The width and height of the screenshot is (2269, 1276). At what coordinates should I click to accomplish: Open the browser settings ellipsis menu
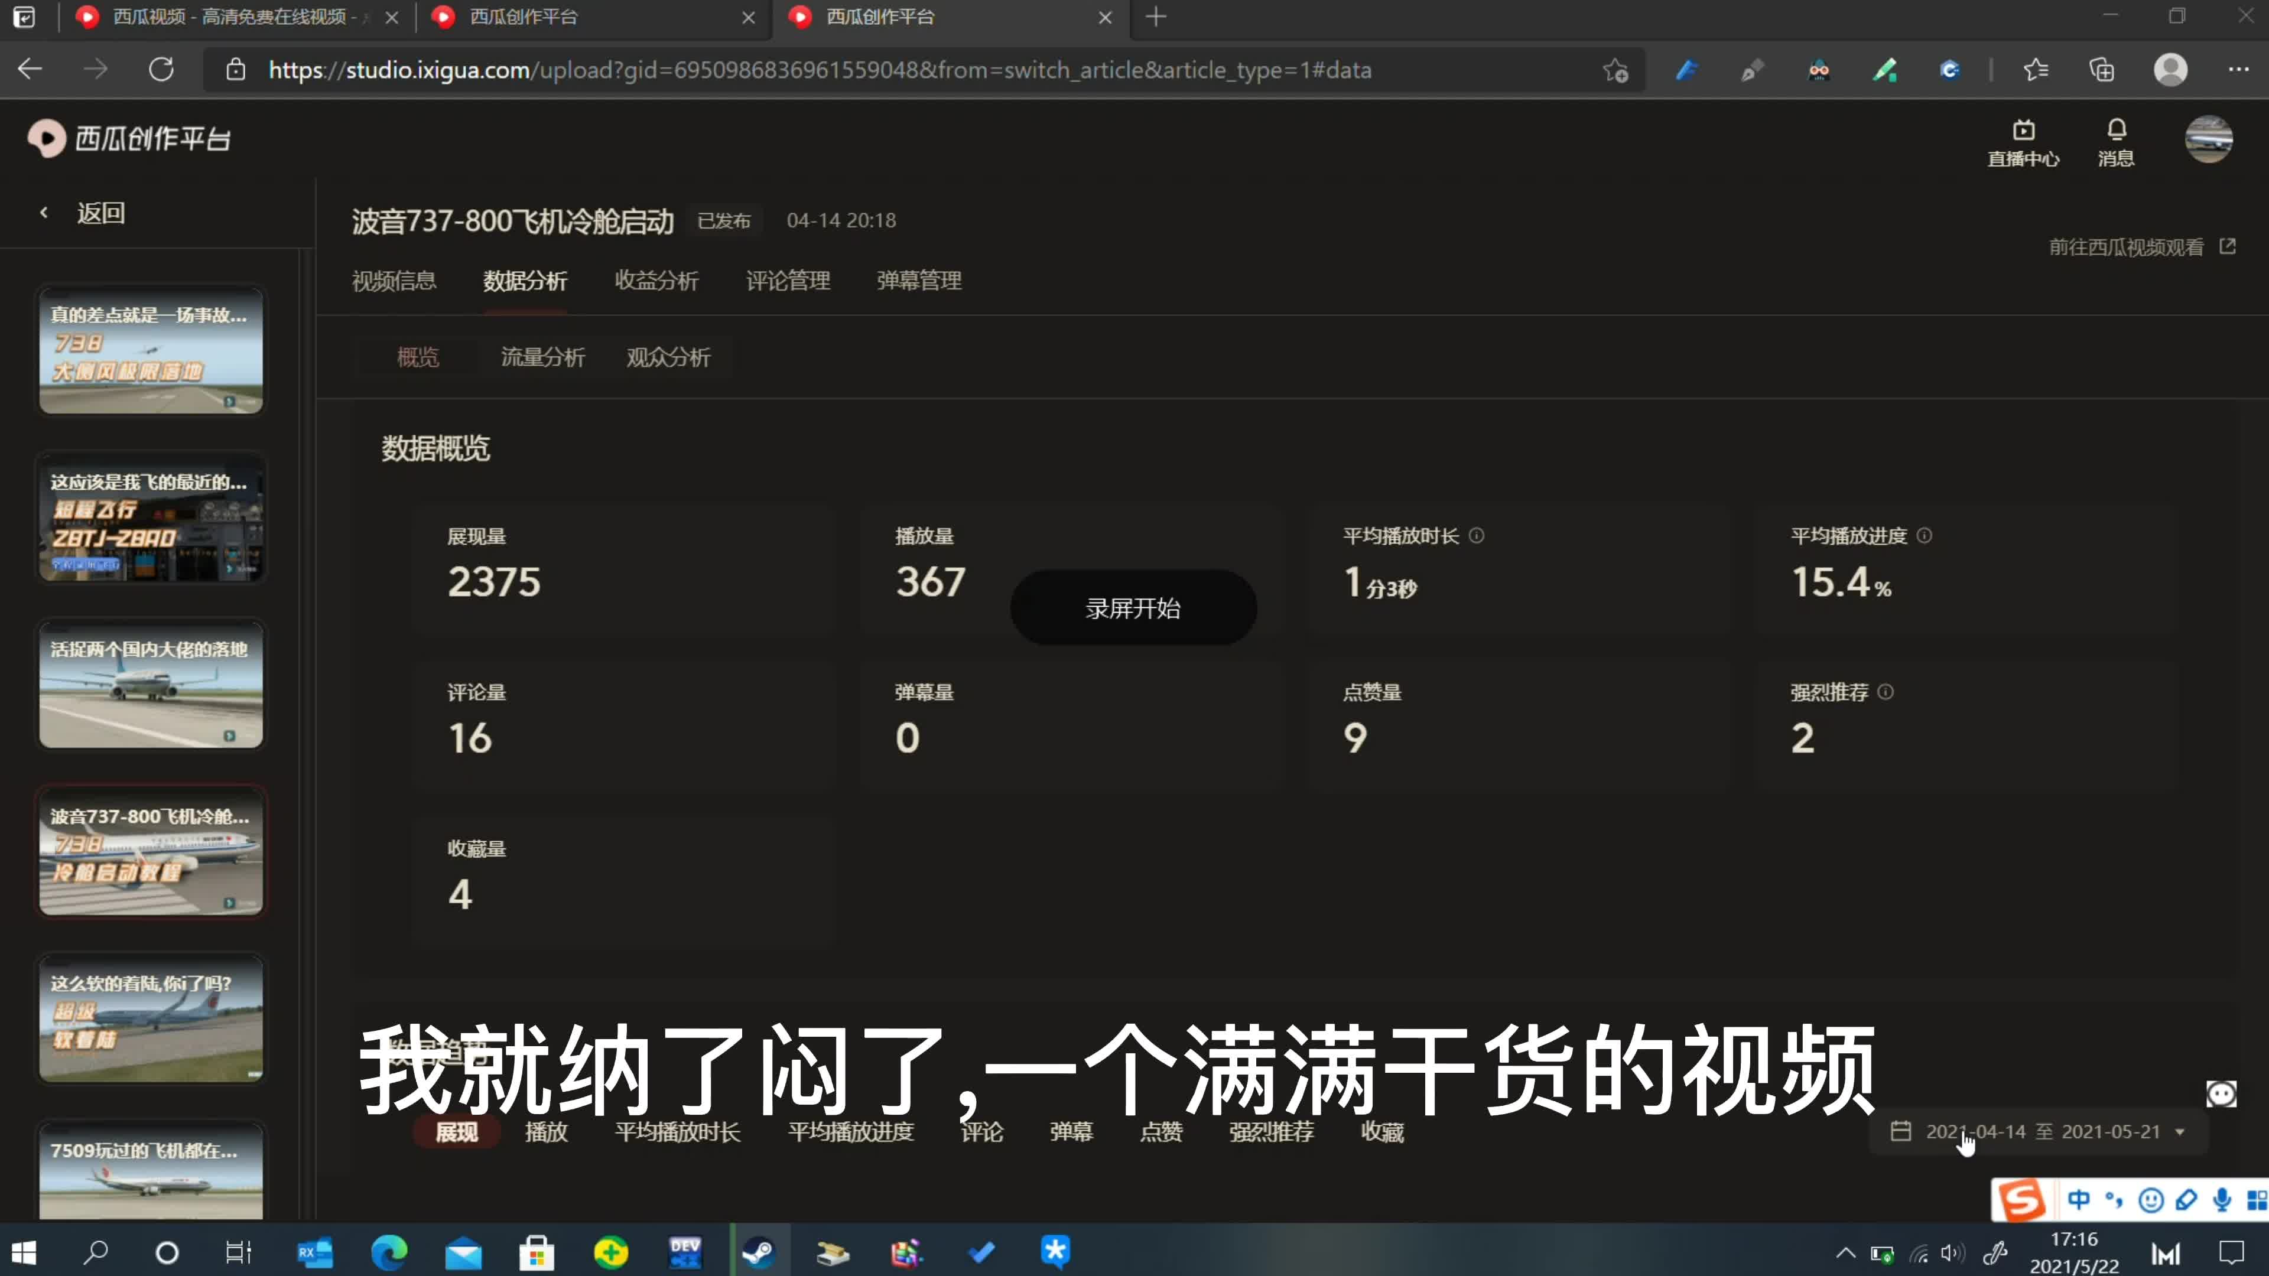point(2238,70)
